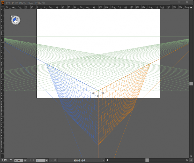Click the horizontal scrollbar thumb

tap(147, 160)
